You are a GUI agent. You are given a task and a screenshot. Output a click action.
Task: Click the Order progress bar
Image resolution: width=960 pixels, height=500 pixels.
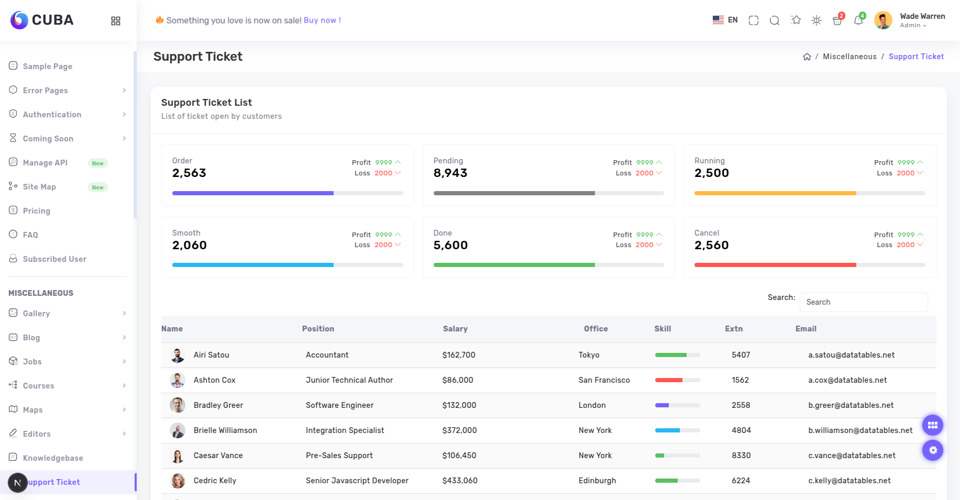click(288, 193)
